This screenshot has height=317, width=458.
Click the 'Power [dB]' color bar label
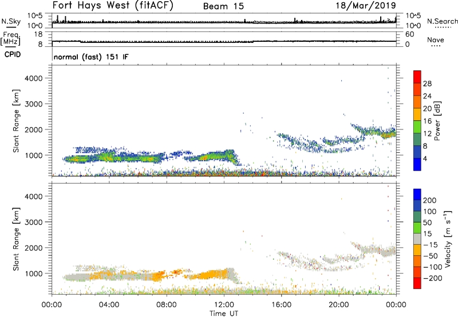(437, 121)
